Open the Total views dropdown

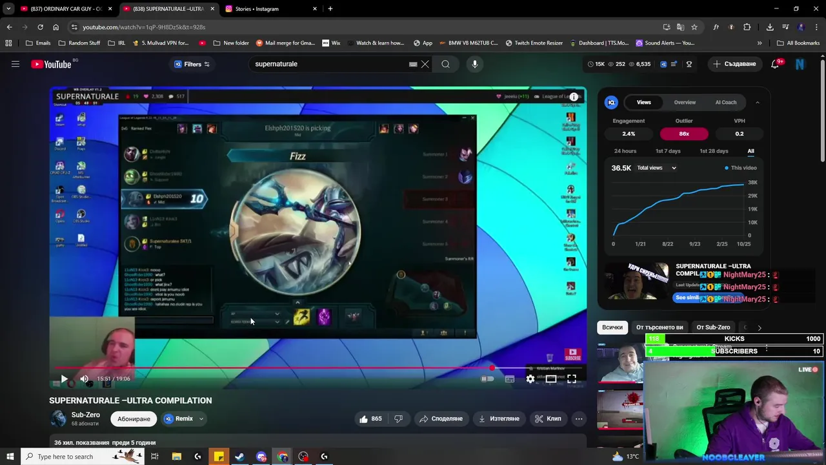(x=656, y=168)
